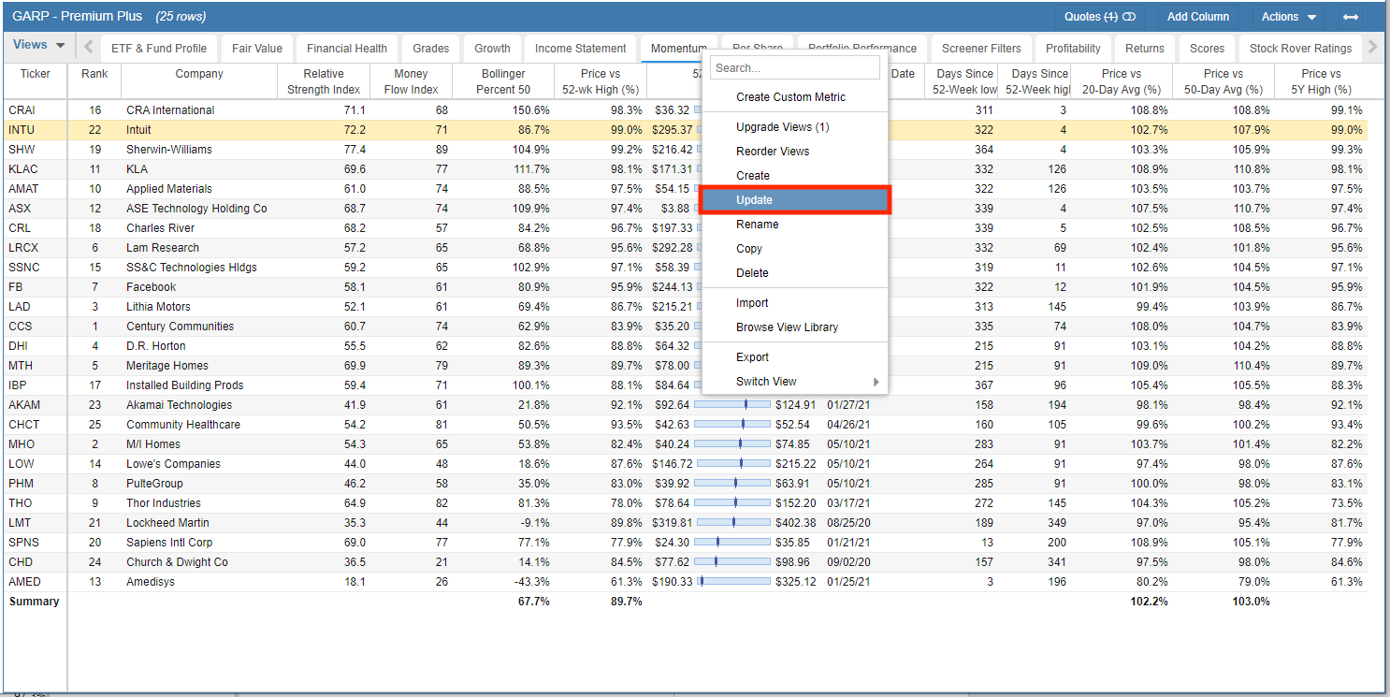Image resolution: width=1390 pixels, height=697 pixels.
Task: Select the Lithia Motors row name
Action: coord(158,307)
